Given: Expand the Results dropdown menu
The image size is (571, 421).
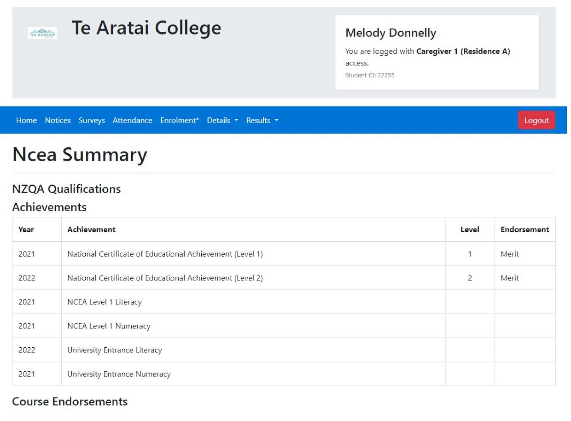Looking at the screenshot, I should [258, 120].
